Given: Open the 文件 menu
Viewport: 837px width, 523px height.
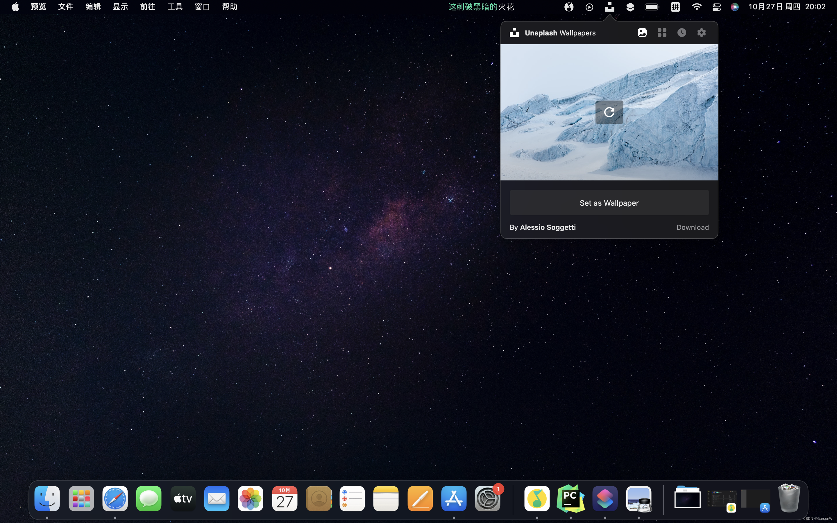Looking at the screenshot, I should tap(66, 7).
